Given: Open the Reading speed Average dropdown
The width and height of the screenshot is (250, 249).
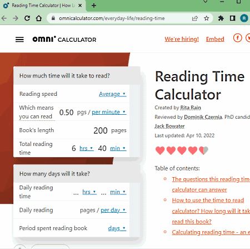Looking at the screenshot, I should tap(113, 94).
